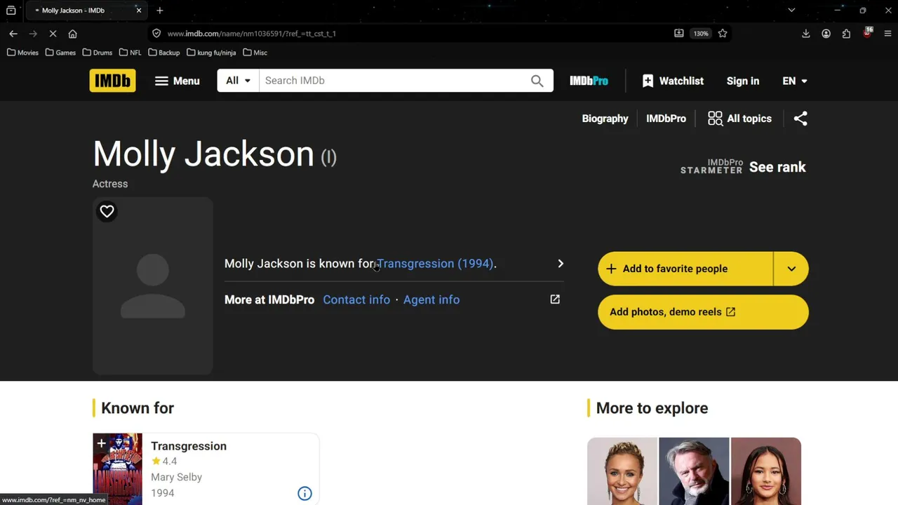Open the Drums bookmark folder
Image resolution: width=898 pixels, height=505 pixels.
point(98,53)
